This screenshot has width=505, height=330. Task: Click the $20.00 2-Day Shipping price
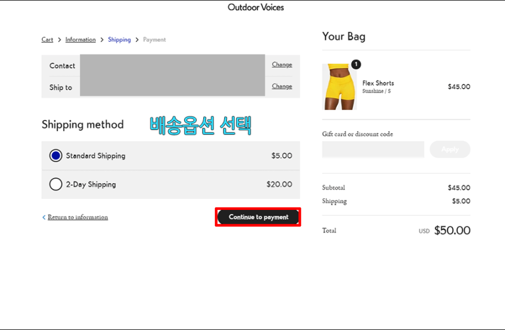point(279,184)
